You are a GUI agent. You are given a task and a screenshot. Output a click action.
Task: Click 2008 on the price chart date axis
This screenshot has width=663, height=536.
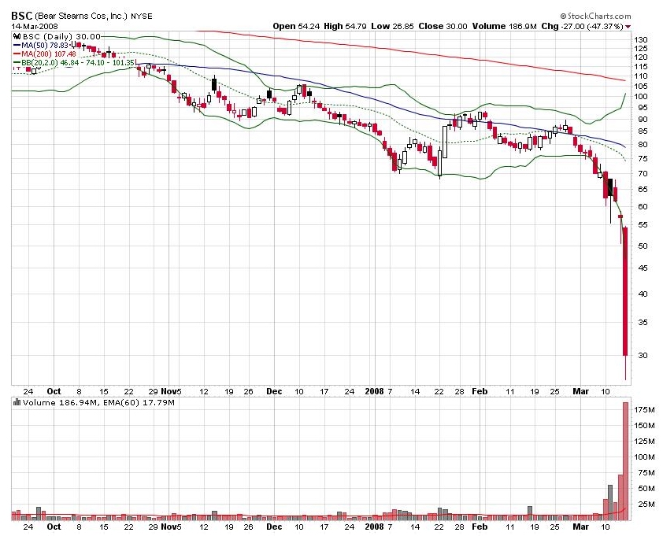[x=375, y=391]
